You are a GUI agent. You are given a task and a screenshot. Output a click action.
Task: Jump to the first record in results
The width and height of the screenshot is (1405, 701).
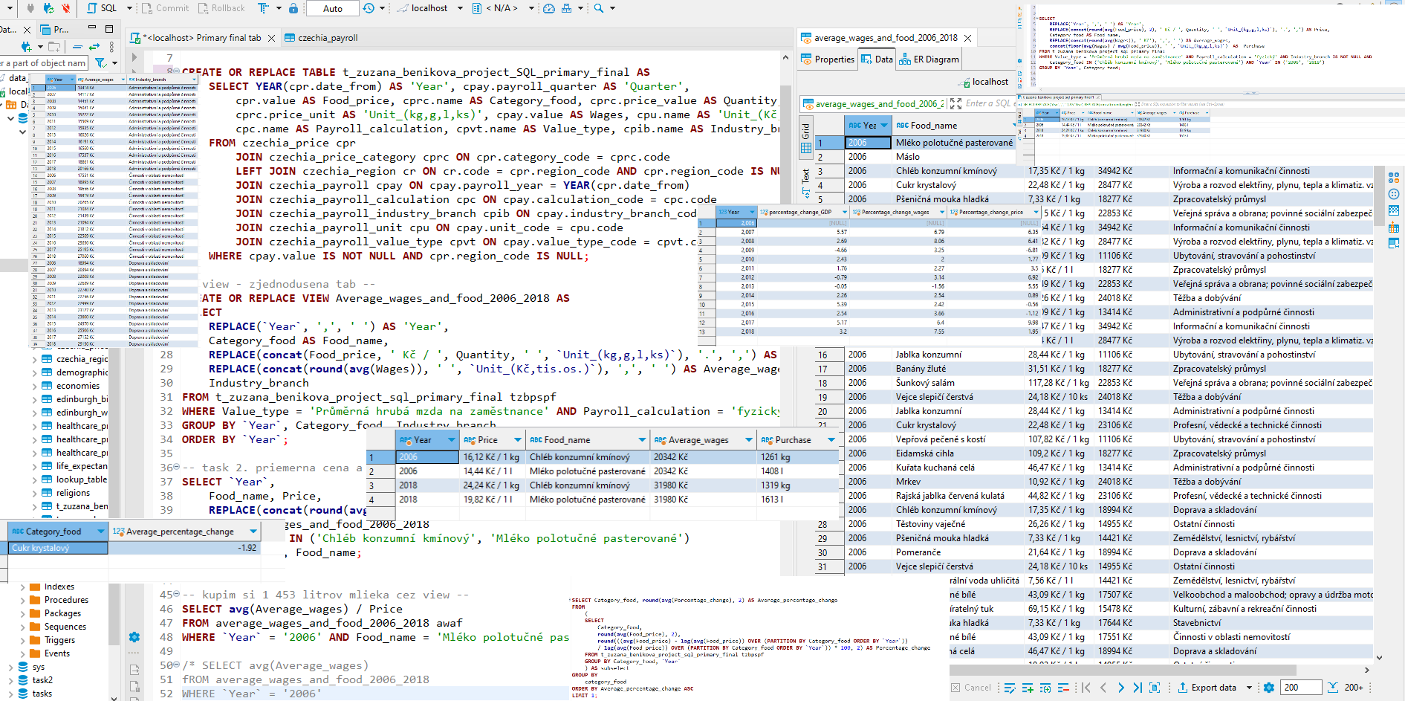pos(1086,688)
